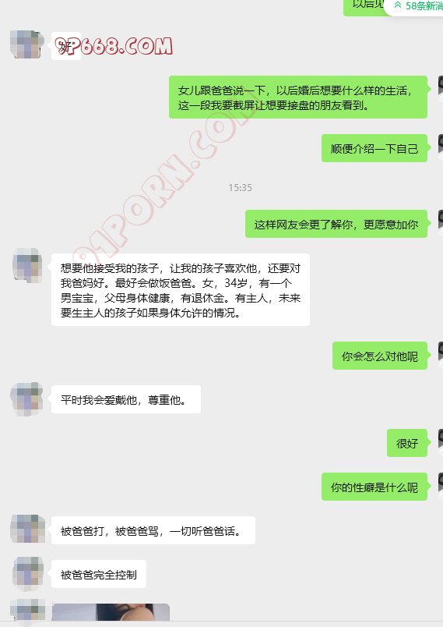
Task: Click the 这样网友会更了解你 green bubble
Action: pos(336,224)
